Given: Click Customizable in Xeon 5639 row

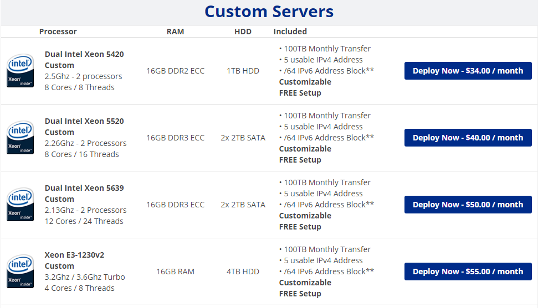Looking at the screenshot, I should (x=305, y=216).
